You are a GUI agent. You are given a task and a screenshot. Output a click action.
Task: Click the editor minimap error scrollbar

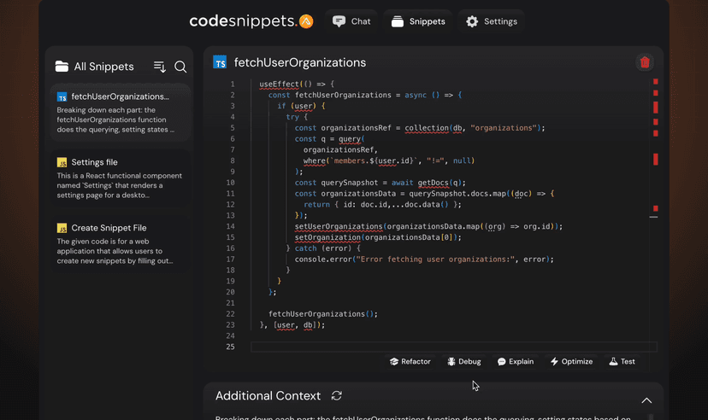655,214
